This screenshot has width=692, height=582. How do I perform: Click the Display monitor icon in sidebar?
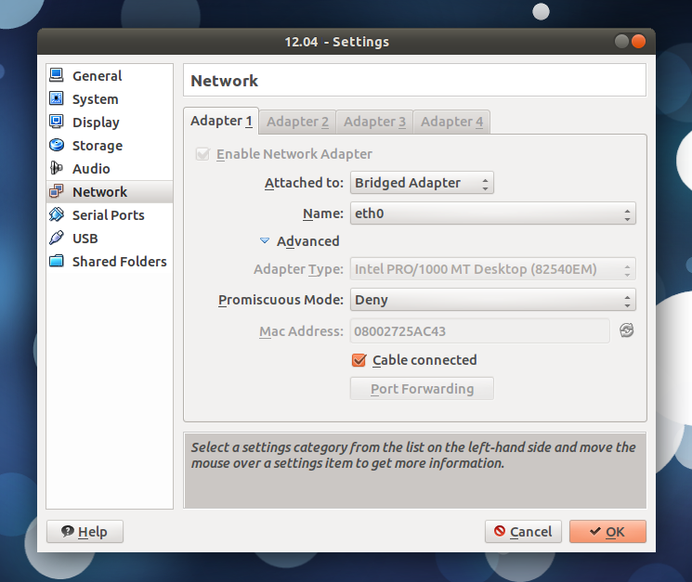(x=57, y=122)
